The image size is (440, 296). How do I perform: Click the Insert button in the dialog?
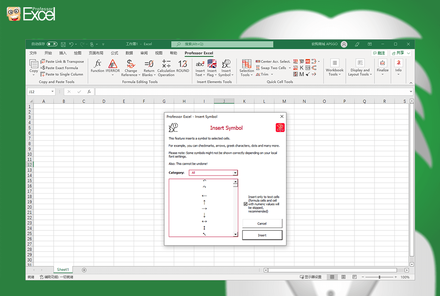262,235
